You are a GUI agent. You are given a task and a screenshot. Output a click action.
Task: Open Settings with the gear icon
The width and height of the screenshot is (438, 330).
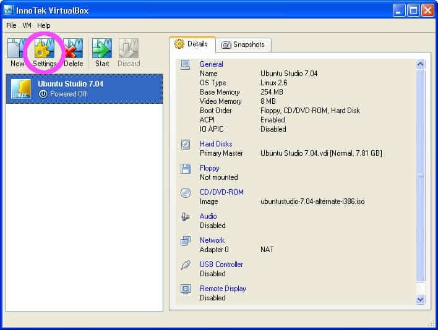44,49
